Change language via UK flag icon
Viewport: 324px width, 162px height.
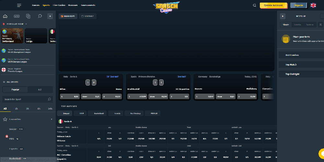[313, 5]
